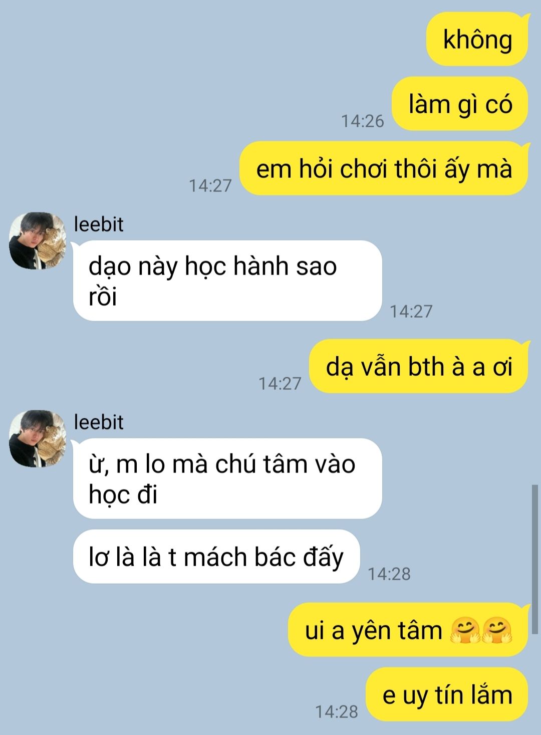The width and height of the screenshot is (541, 735).
Task: Tap leebit's avatar beside "dạo này học hành" message
Action: tap(38, 241)
